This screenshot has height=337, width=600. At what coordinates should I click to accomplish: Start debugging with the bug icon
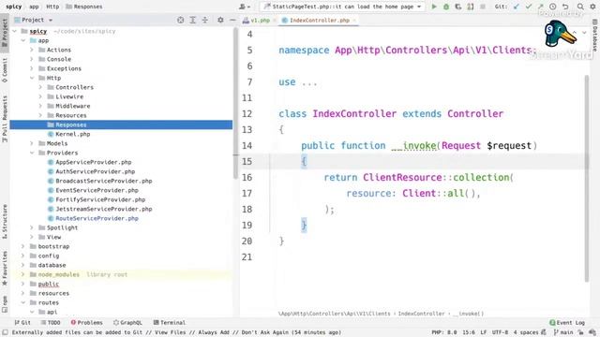click(x=446, y=7)
